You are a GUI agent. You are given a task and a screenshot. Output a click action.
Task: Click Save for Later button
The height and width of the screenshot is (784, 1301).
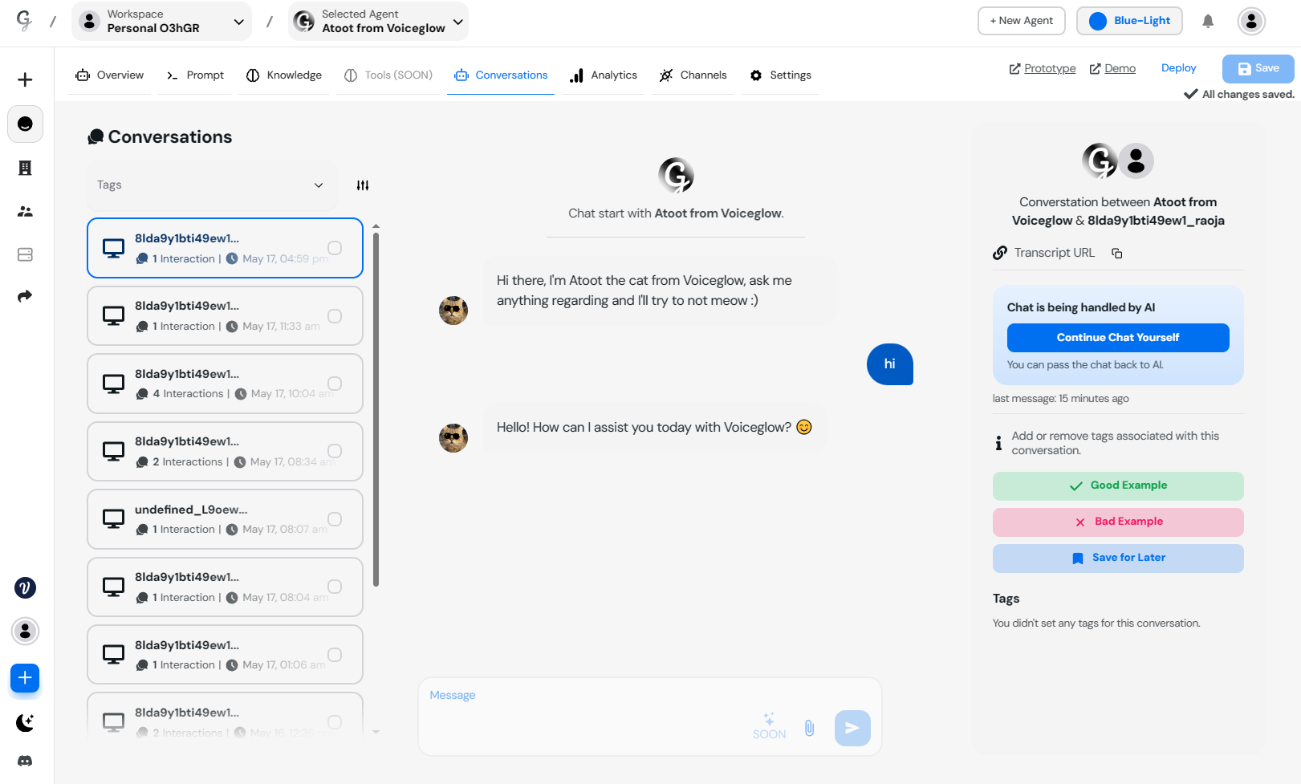tap(1118, 559)
